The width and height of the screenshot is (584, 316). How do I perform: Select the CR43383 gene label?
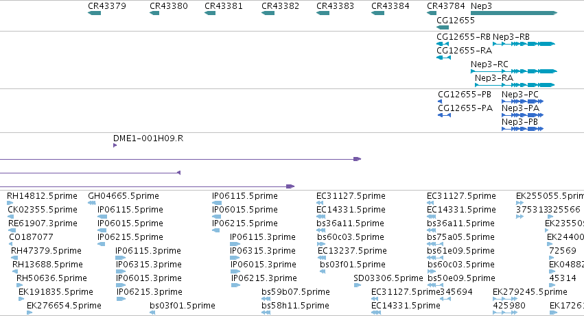point(335,6)
